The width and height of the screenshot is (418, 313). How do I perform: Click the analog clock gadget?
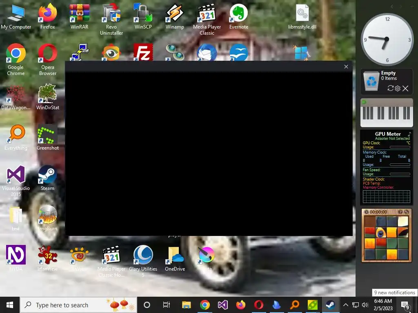[387, 40]
